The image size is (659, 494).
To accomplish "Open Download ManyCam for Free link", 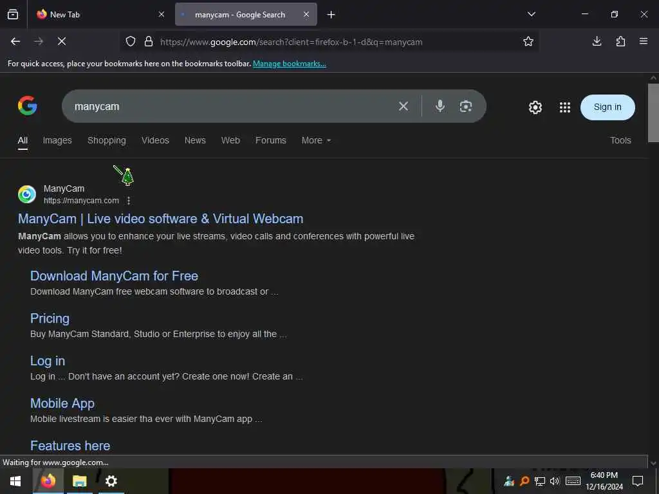I will click(x=114, y=276).
